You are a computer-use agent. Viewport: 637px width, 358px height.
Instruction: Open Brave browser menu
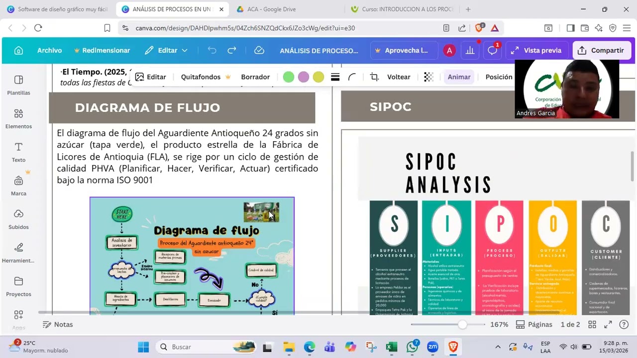627,28
